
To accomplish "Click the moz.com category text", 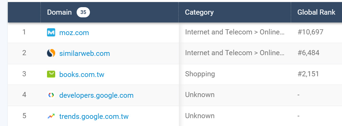I will click(x=235, y=32).
